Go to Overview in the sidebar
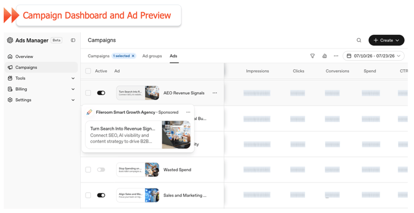414x213 pixels. click(x=41, y=57)
